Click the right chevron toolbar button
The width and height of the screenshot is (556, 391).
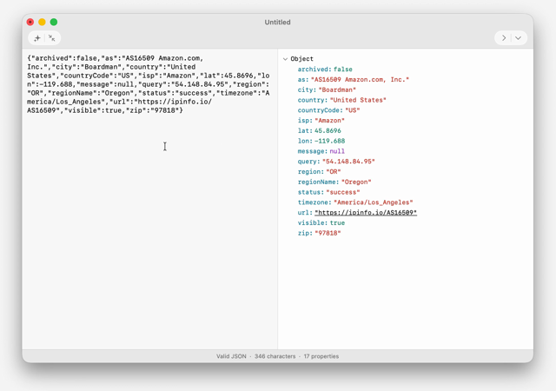504,38
